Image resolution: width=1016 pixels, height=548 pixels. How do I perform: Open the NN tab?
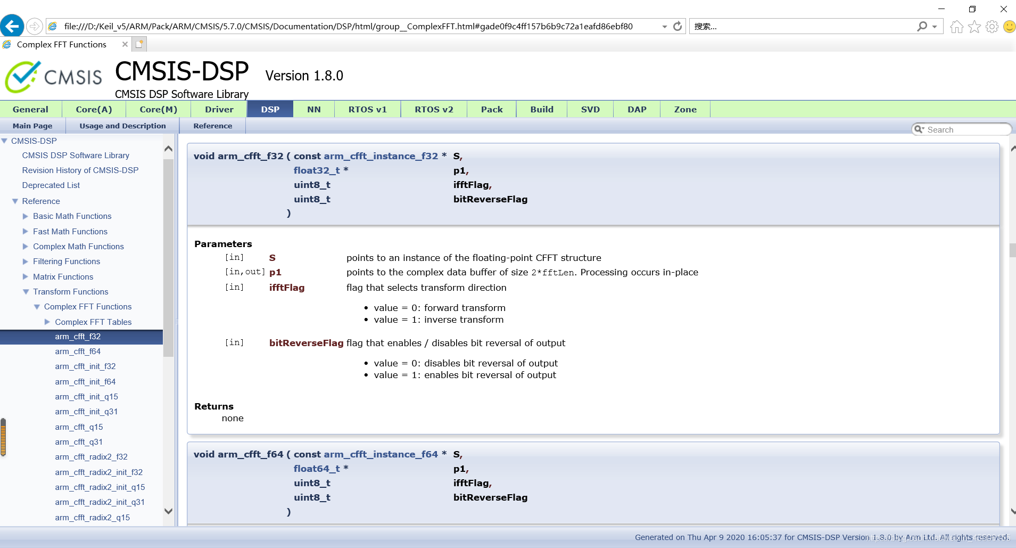[x=314, y=109]
